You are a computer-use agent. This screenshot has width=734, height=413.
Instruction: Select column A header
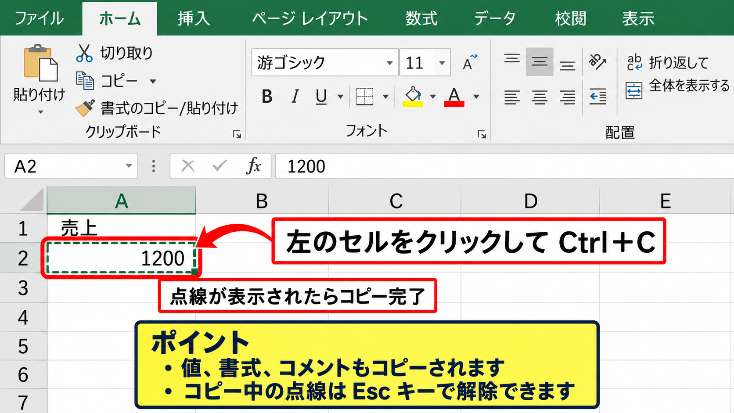coord(122,200)
